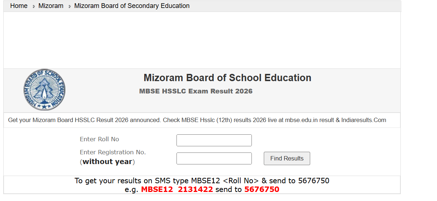Click the results announcement description text

(197, 120)
